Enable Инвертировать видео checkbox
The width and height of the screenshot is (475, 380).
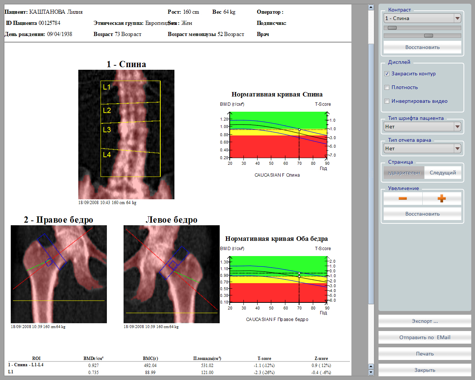tap(387, 101)
